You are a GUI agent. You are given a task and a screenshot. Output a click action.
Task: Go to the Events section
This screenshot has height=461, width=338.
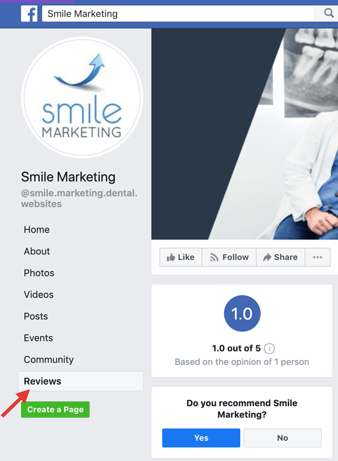point(38,338)
